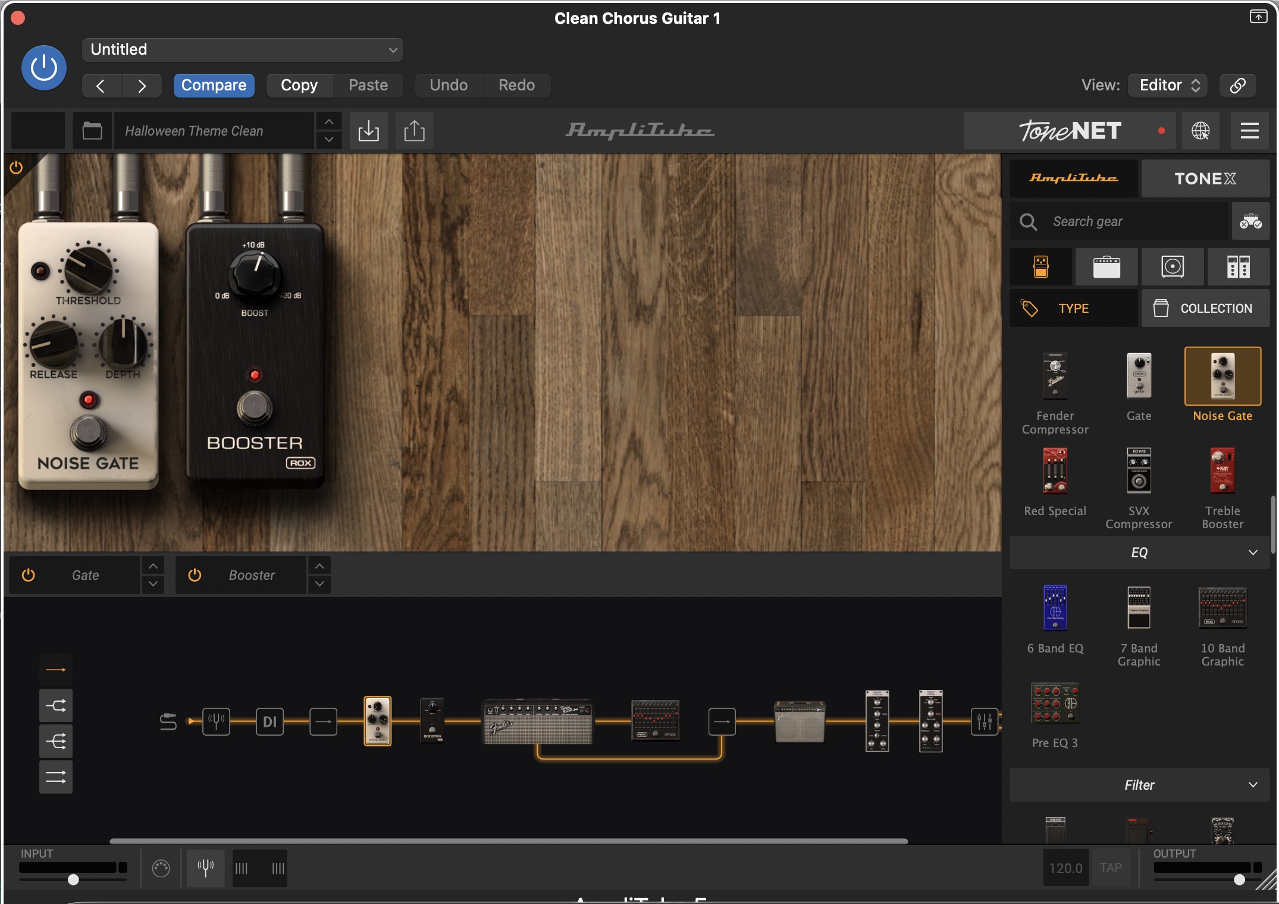Open the preset folder browser icon
The image size is (1279, 904).
(x=92, y=131)
